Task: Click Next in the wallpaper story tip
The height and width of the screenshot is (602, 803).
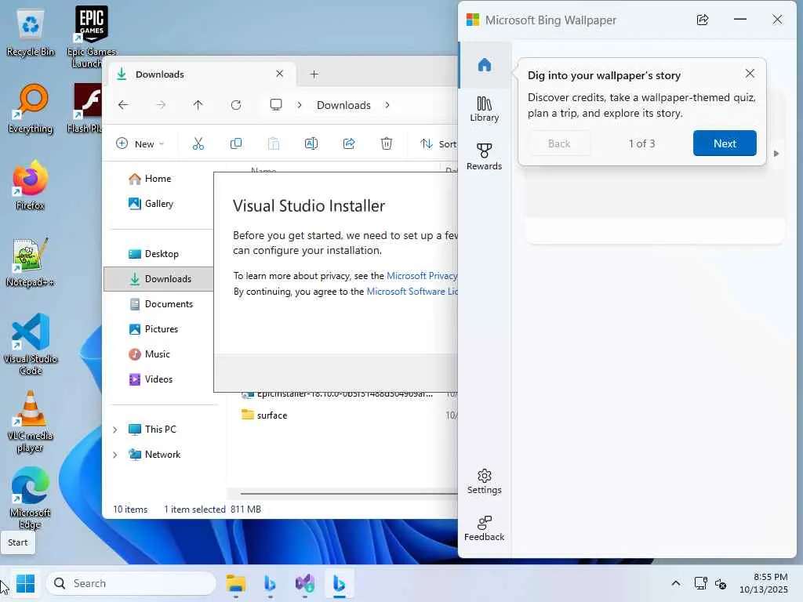Action: point(725,143)
